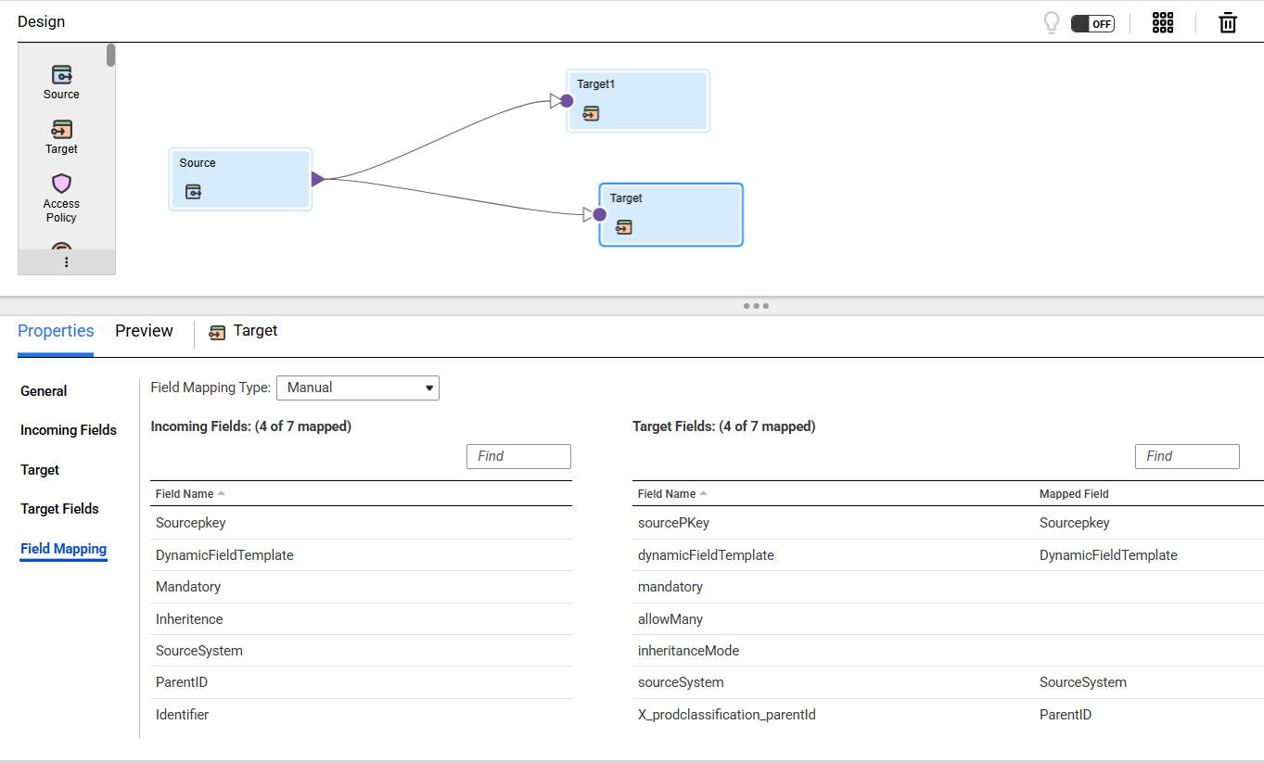This screenshot has width=1264, height=763.
Task: Click mapped field value ParentID
Action: click(1066, 715)
